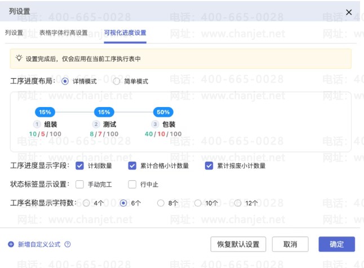Click the lightbulb tip icon in the notice
The image size is (364, 268).
19,58
